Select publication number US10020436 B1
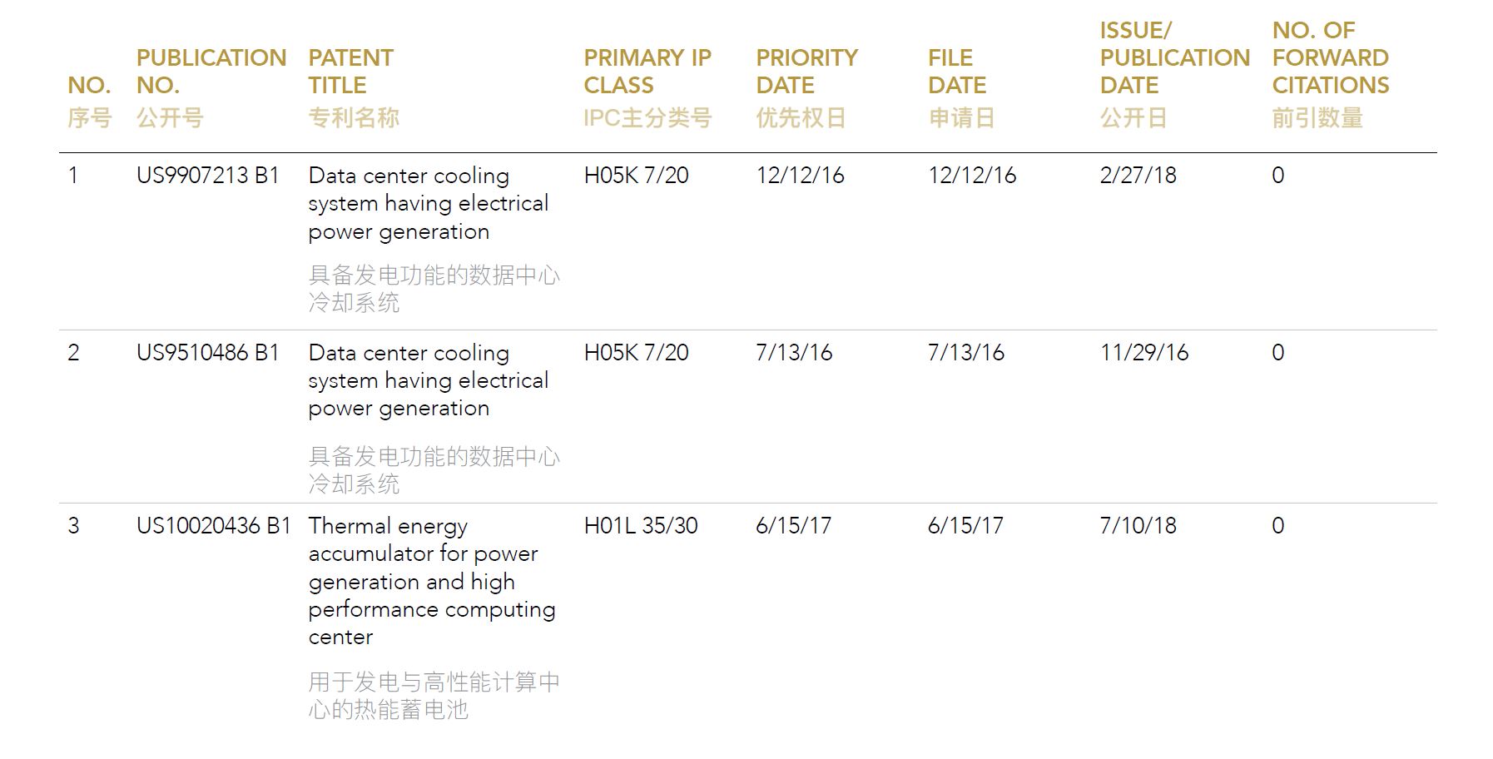 [214, 526]
